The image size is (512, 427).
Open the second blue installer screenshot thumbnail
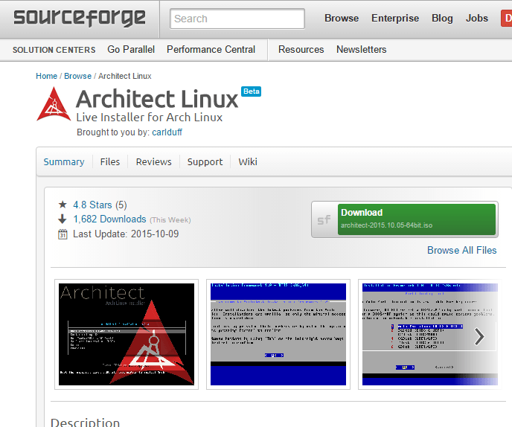[x=278, y=334]
